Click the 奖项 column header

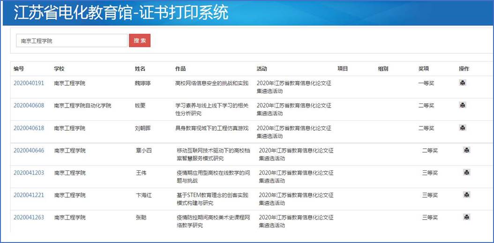coord(424,69)
